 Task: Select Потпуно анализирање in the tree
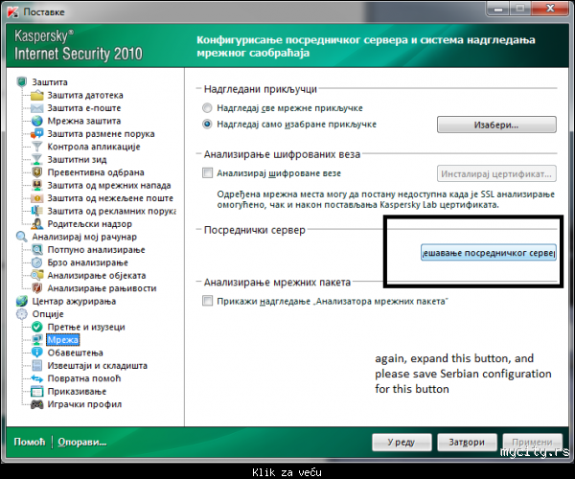click(96, 250)
